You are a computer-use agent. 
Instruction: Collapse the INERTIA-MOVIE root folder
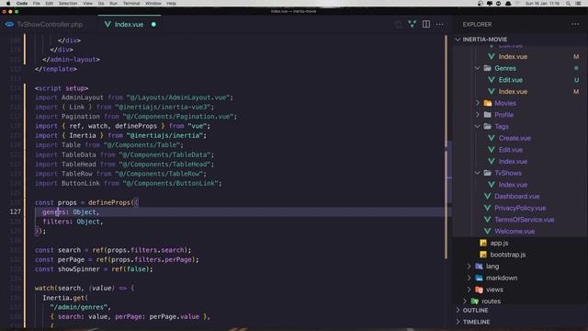458,40
